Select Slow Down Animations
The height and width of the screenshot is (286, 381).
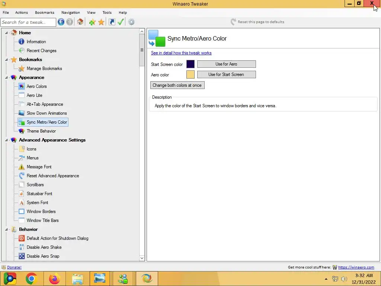click(x=47, y=113)
